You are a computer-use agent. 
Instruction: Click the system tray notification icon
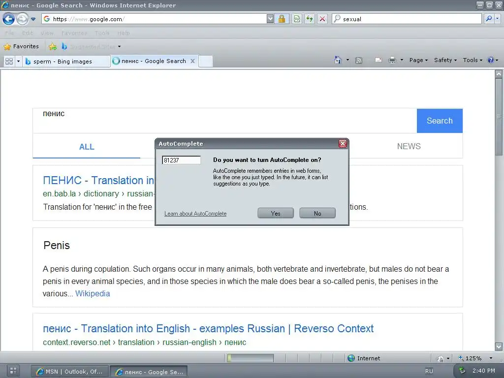pyautogui.click(x=462, y=371)
